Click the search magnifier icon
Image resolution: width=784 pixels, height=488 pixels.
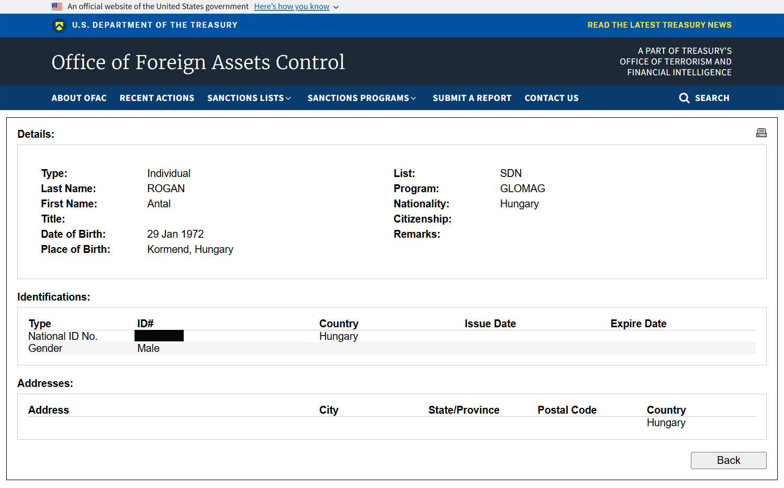684,98
